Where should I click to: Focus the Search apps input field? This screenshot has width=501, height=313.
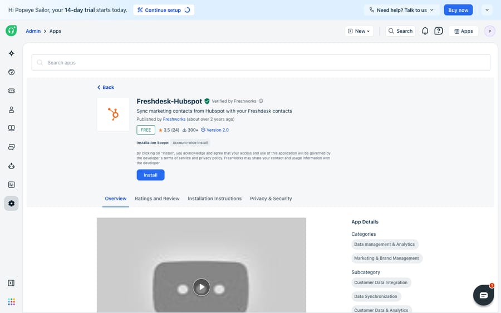(261, 62)
